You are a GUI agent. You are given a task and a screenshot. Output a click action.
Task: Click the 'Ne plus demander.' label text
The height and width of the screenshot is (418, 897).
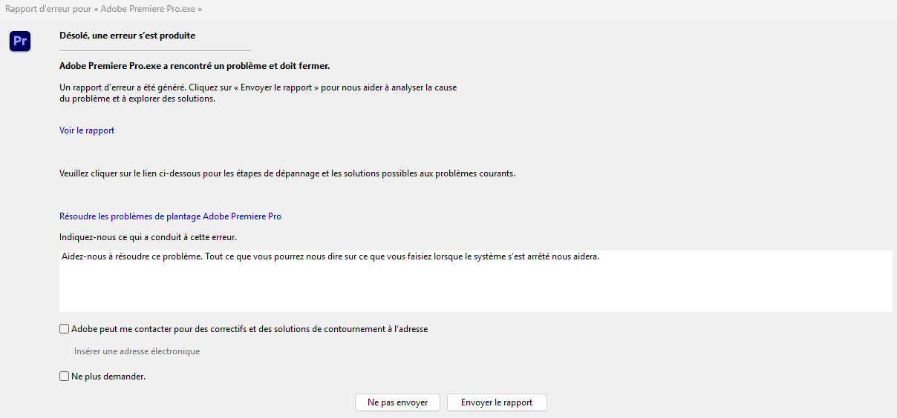tap(108, 376)
